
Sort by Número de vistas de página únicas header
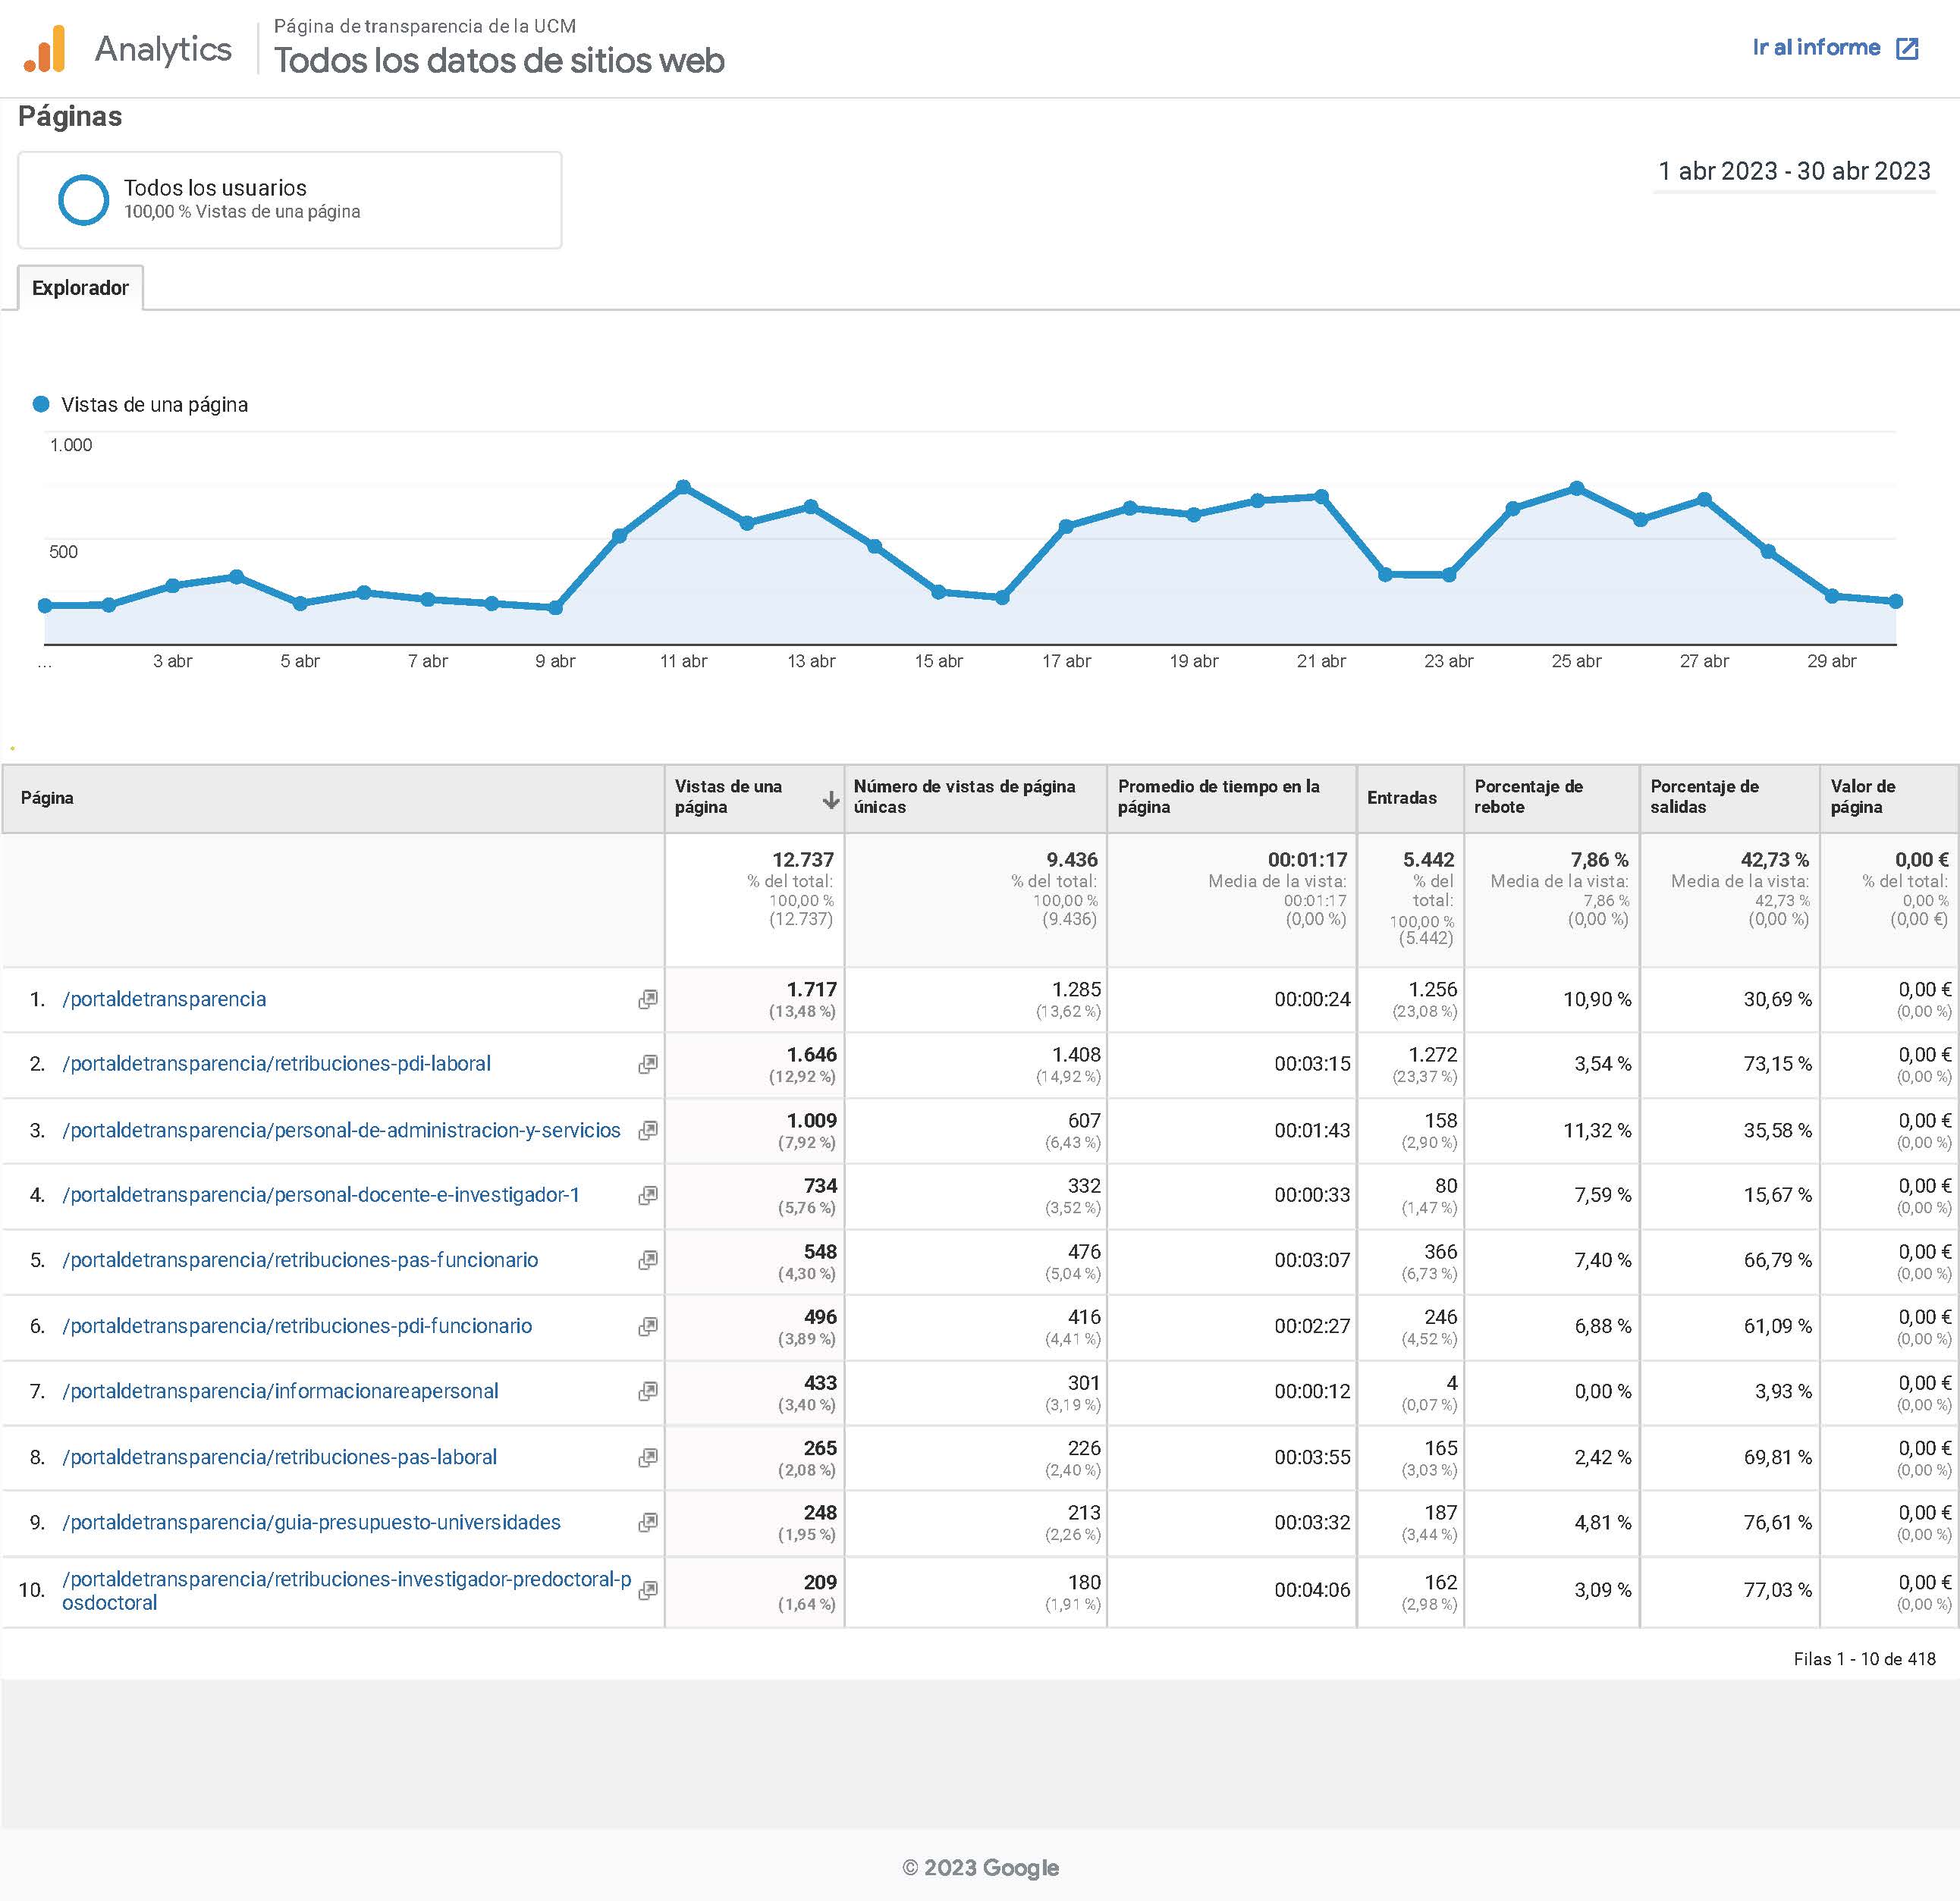pos(976,798)
